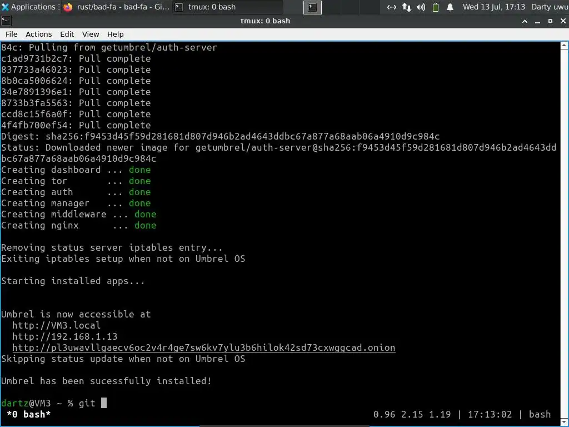Click the http://VM3.local address text
This screenshot has height=427, width=569.
click(x=56, y=325)
